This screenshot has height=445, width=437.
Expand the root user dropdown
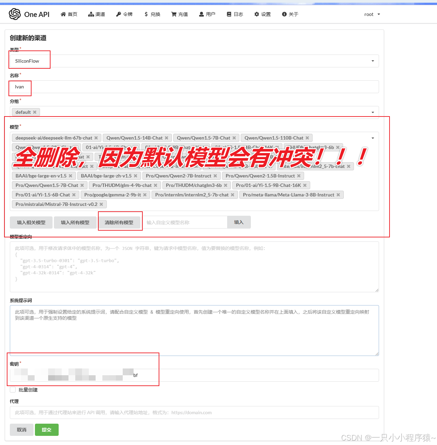(372, 14)
